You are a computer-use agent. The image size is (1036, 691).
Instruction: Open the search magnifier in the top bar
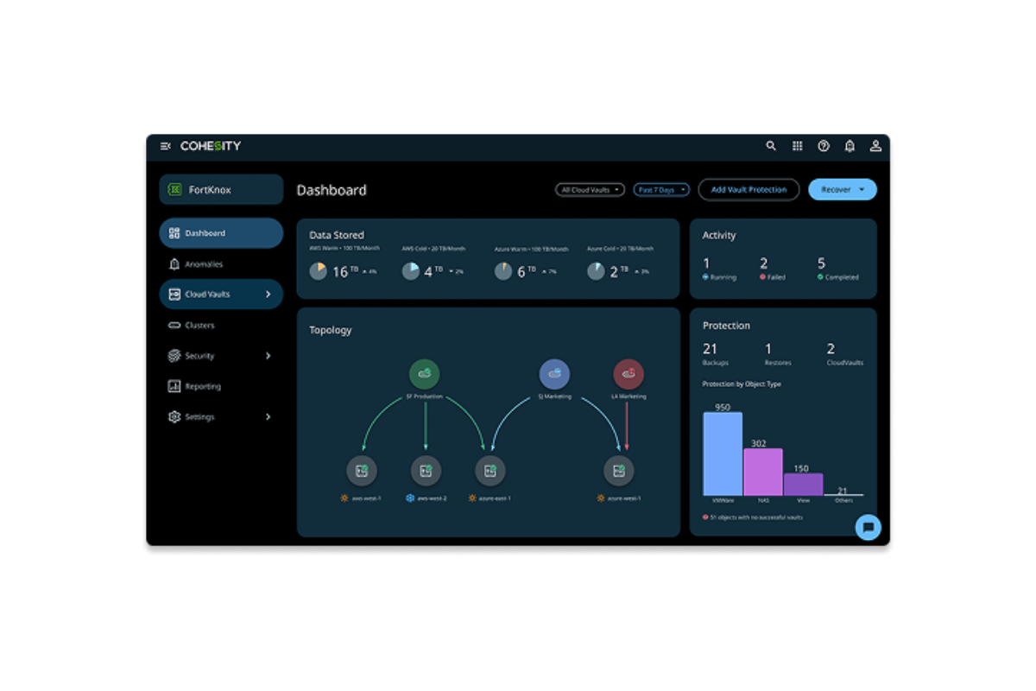tap(771, 146)
